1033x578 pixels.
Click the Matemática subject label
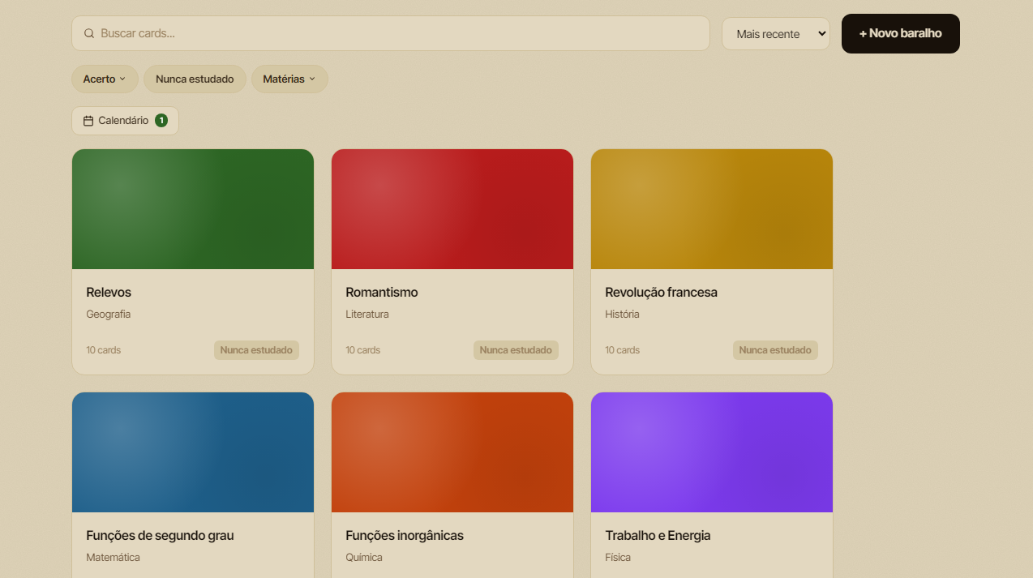pyautogui.click(x=113, y=557)
